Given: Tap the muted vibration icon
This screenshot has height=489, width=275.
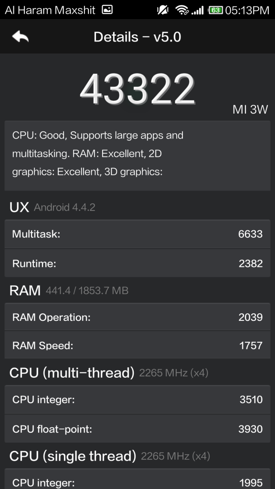Looking at the screenshot, I should (x=163, y=9).
